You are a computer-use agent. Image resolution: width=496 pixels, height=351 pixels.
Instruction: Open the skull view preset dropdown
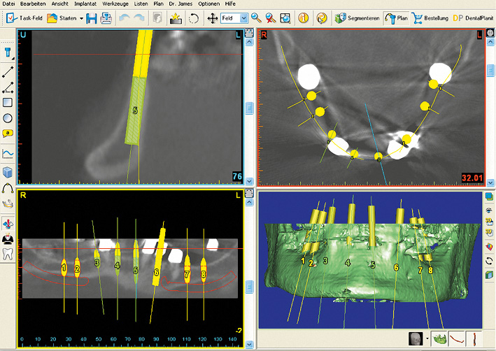pyautogui.click(x=426, y=339)
